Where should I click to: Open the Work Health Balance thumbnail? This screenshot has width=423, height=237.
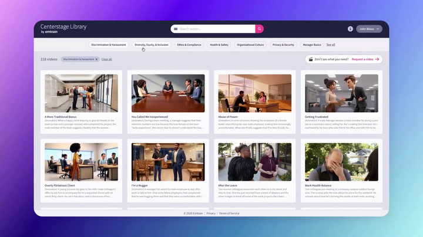point(341,162)
